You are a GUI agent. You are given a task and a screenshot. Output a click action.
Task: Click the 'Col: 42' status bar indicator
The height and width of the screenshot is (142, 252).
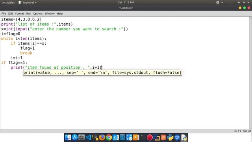pos(247,131)
